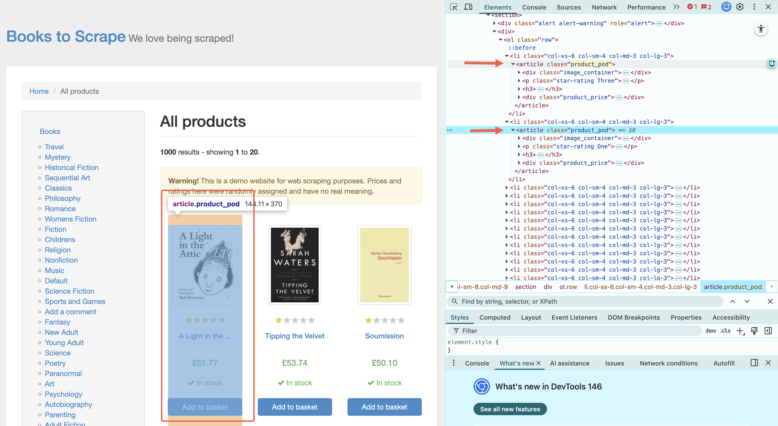Collapse the first article product_pod node
Screen dimensions: 778x426
coord(513,64)
